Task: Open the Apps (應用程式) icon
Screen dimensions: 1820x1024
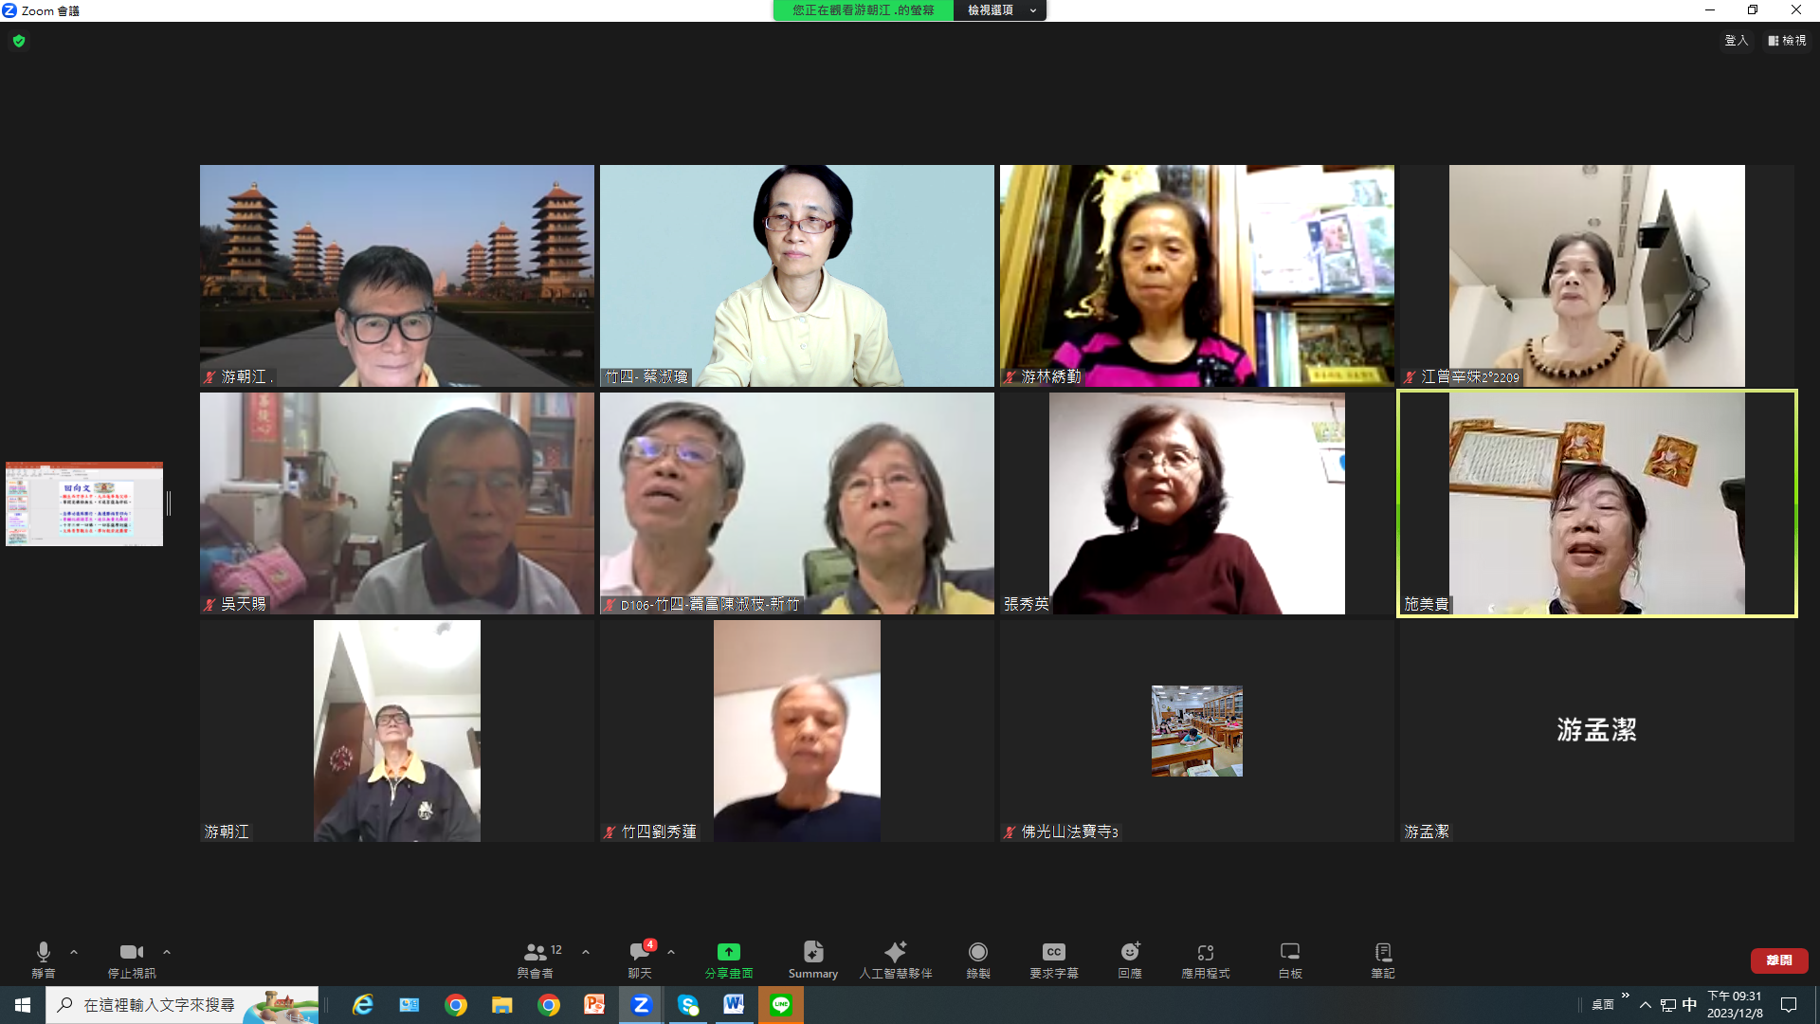Action: point(1205,953)
